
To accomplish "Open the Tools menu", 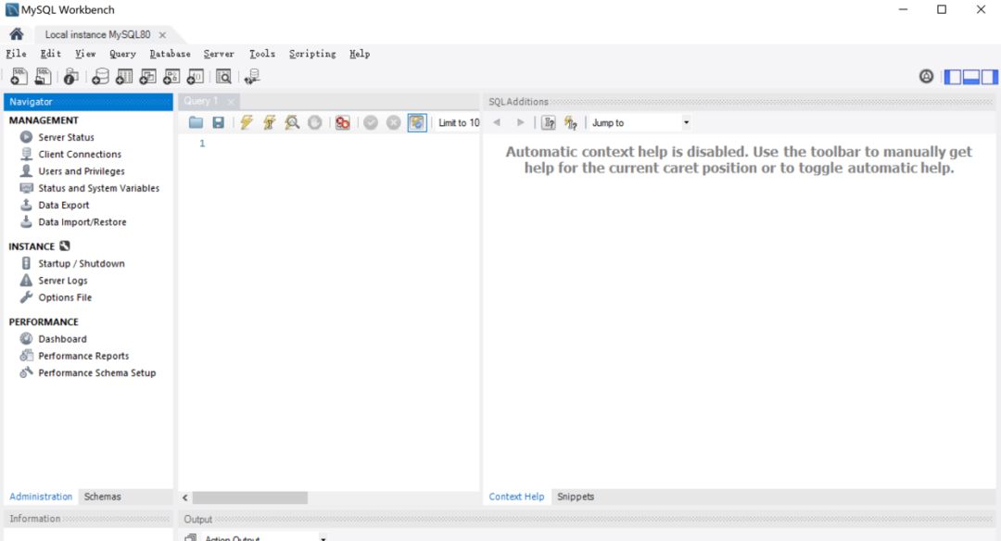I will coord(261,54).
